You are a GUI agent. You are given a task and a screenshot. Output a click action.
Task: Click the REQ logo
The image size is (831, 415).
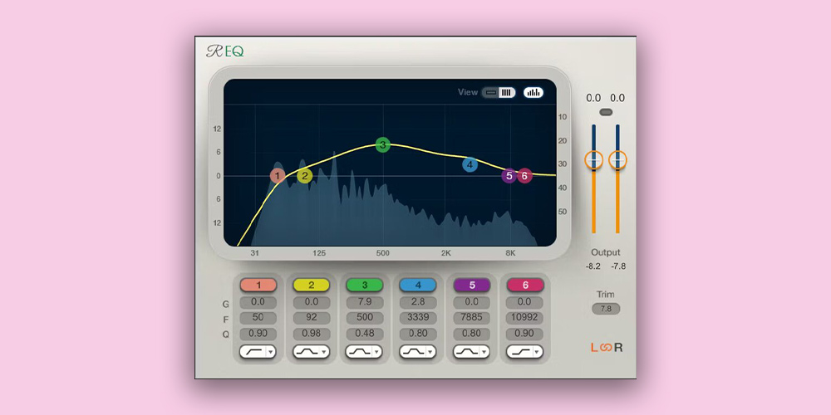(x=225, y=51)
